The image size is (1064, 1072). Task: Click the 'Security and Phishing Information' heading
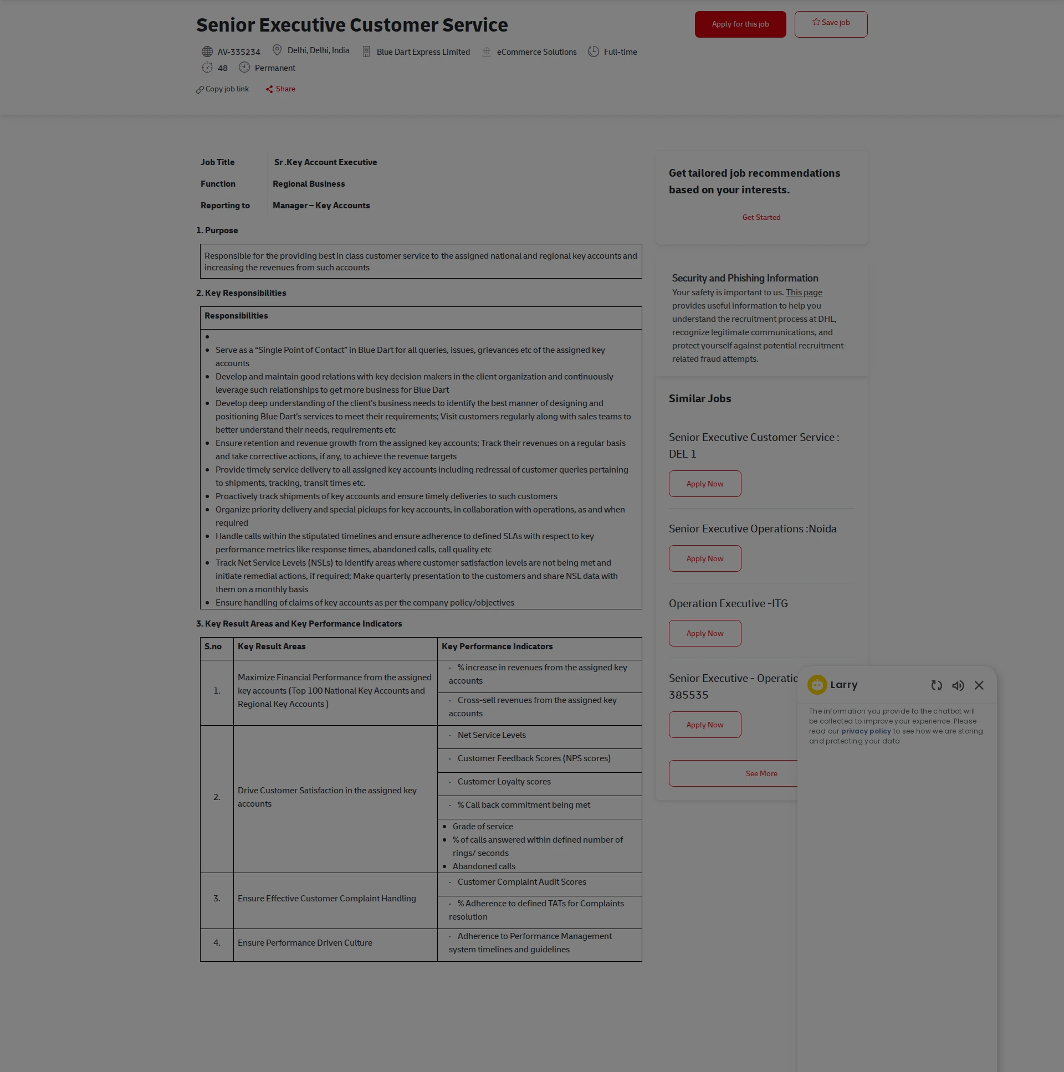click(745, 278)
